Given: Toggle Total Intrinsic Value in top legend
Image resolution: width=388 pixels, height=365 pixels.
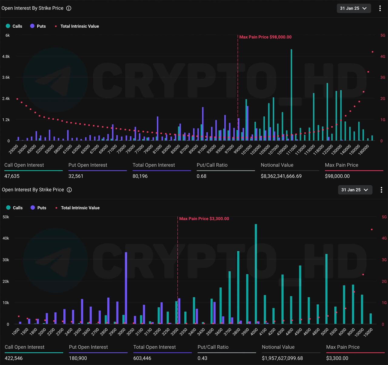Looking at the screenshot, I should pos(77,26).
